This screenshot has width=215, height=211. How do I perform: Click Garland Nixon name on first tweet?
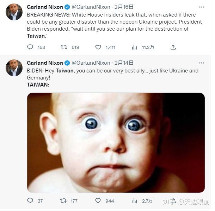45,7
